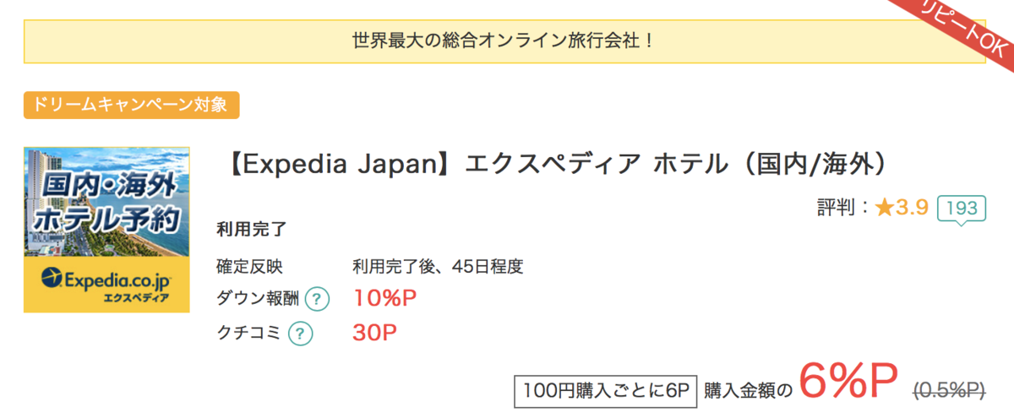Click the 利用完了後、45日程度 text
The height and width of the screenshot is (418, 1014).
tap(438, 267)
